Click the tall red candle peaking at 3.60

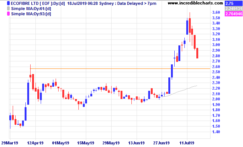(190, 26)
